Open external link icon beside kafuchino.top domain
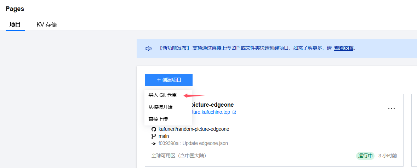The width and height of the screenshot is (417, 168). [234, 112]
